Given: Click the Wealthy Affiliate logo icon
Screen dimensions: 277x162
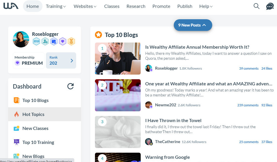Looking at the screenshot, I should pyautogui.click(x=11, y=6).
